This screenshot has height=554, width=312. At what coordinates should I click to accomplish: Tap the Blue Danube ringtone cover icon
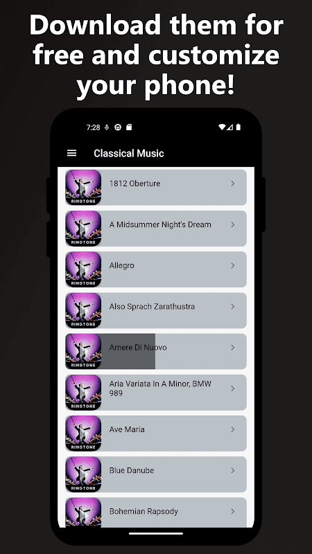coord(83,474)
